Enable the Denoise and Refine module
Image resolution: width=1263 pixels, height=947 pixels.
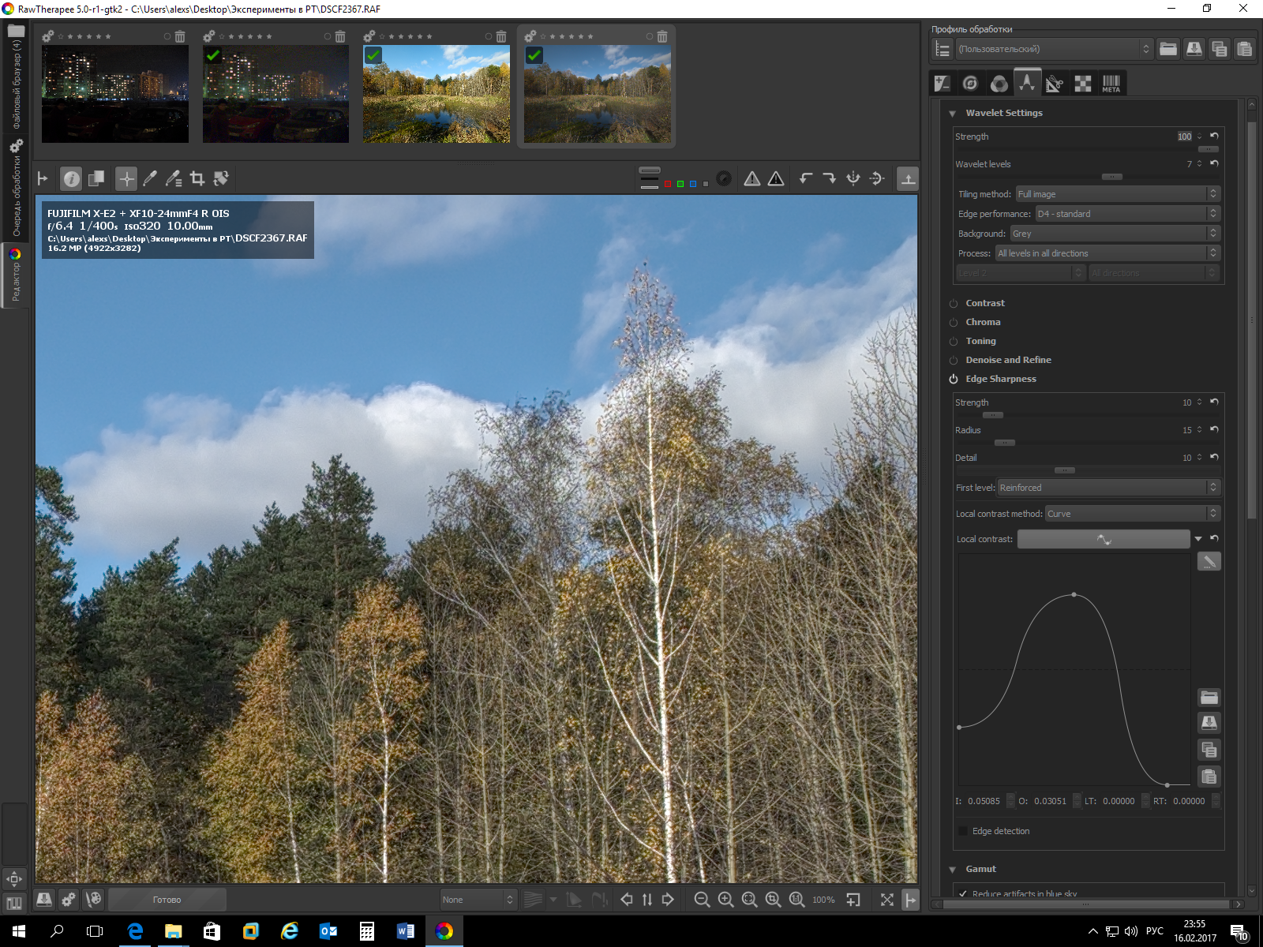[x=954, y=361]
